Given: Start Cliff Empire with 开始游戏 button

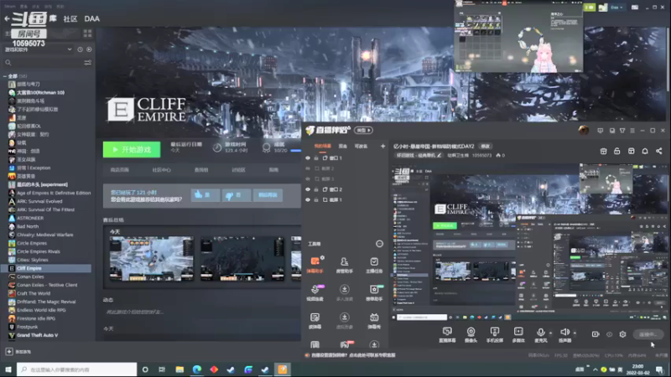Looking at the screenshot, I should (x=132, y=150).
